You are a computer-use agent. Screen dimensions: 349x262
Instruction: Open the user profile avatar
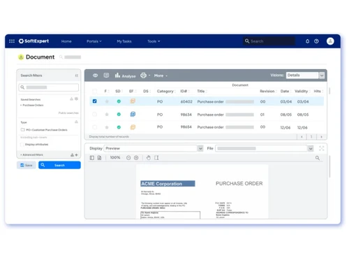pyautogui.click(x=330, y=41)
